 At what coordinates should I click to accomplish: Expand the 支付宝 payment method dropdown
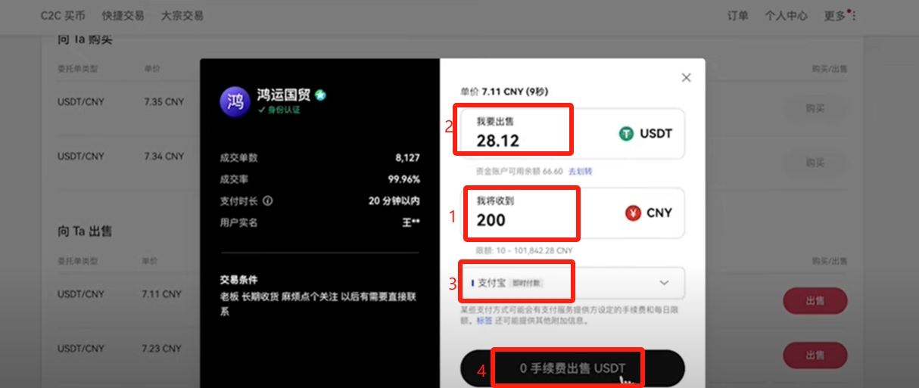pyautogui.click(x=572, y=283)
